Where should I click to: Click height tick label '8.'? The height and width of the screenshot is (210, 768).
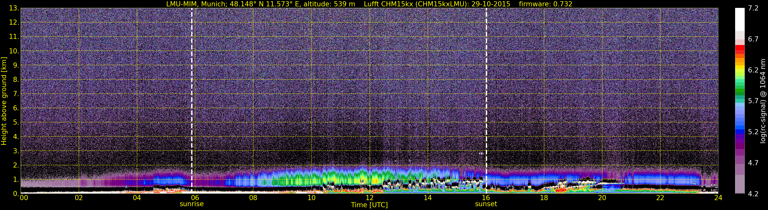[x=16, y=80]
